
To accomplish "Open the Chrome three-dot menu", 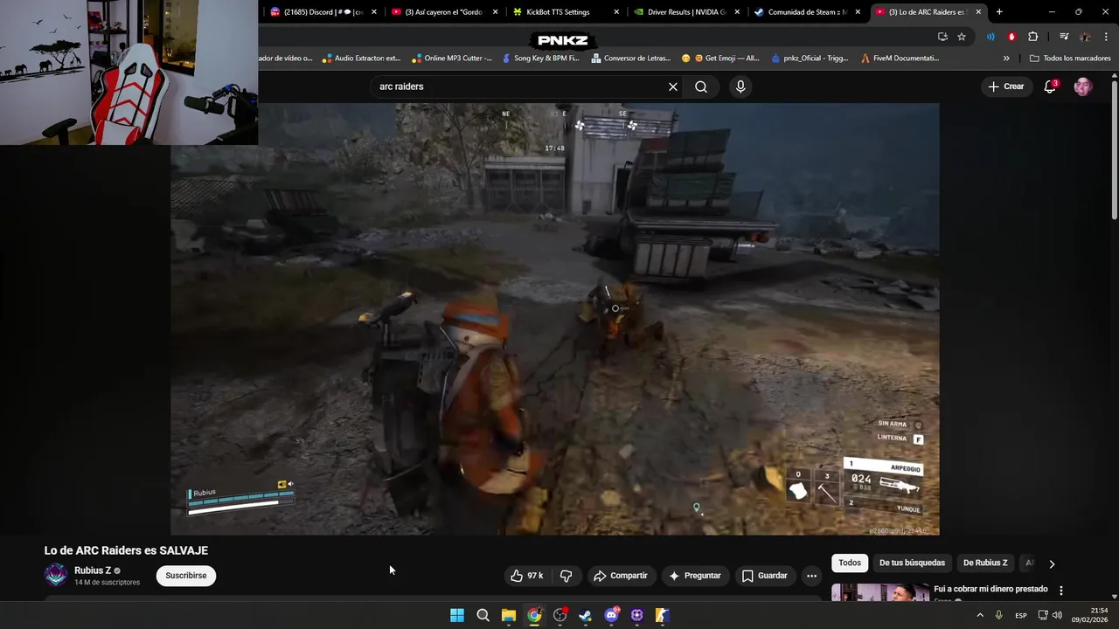I will pos(1106,37).
